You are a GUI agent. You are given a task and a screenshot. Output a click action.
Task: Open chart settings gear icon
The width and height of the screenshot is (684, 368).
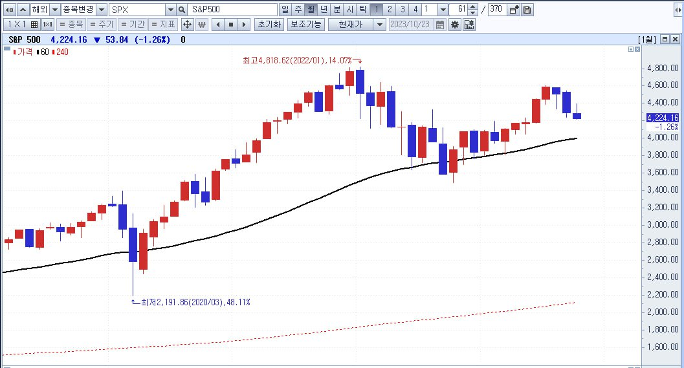coord(454,25)
